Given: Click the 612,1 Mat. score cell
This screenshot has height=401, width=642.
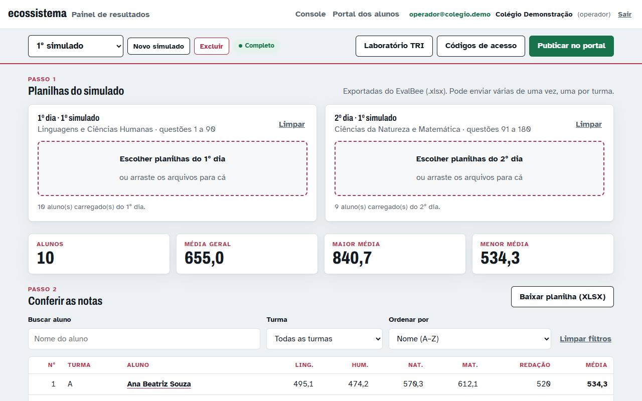Looking at the screenshot, I should click(468, 384).
